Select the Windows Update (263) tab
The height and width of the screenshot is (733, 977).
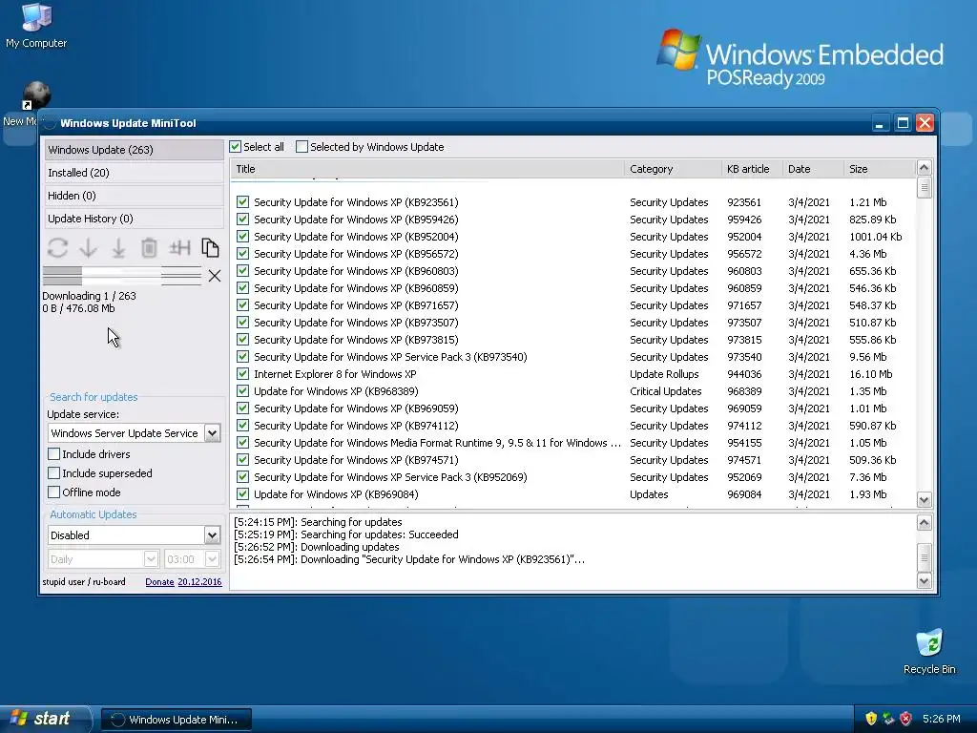[134, 150]
